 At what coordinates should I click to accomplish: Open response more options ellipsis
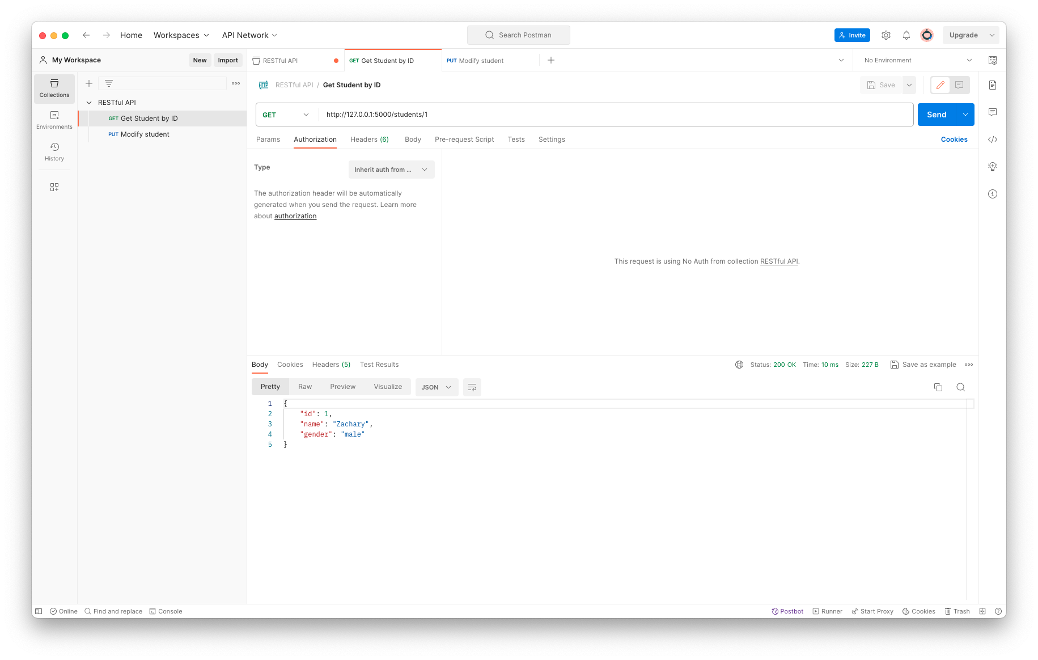coord(969,365)
